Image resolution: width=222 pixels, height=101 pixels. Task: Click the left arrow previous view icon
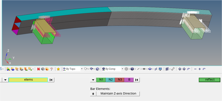pyautogui.click(x=180, y=69)
